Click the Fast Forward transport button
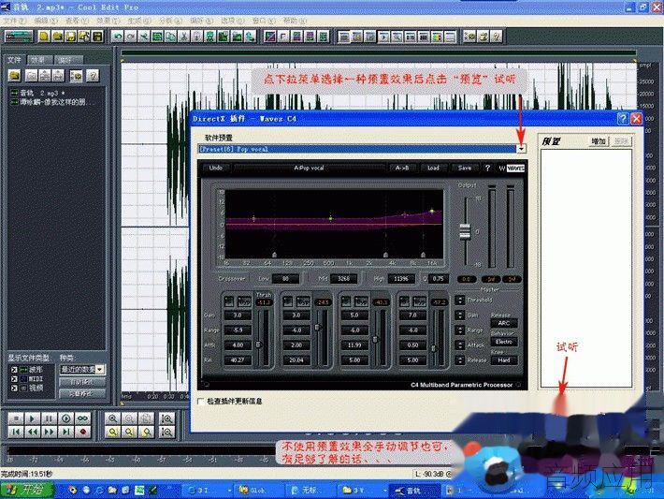This screenshot has height=499, width=664. [49, 432]
